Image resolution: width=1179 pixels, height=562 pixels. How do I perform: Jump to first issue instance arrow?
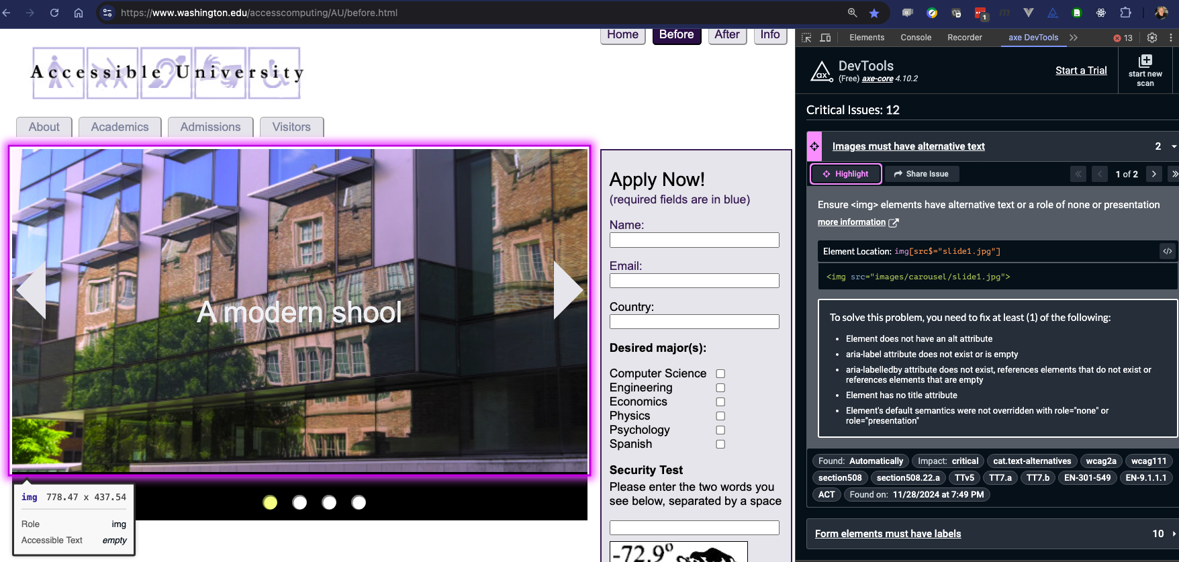(1078, 174)
